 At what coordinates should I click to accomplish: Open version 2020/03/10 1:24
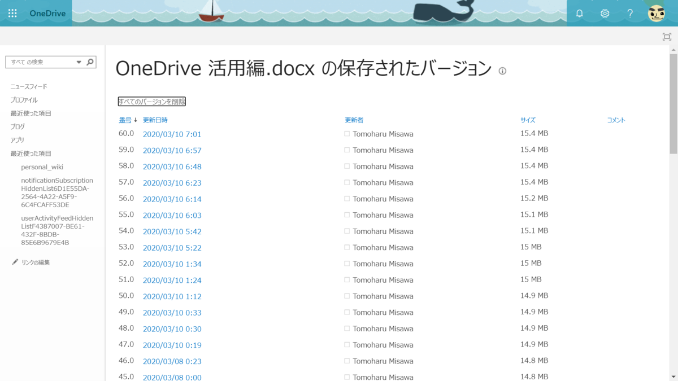click(x=172, y=281)
